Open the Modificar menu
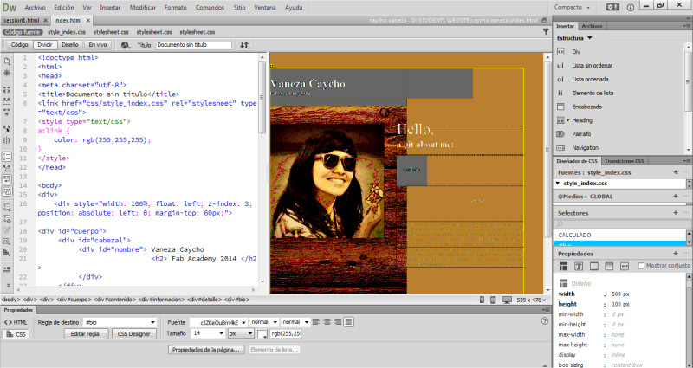Viewport: 693px width, 368px height. tap(143, 7)
